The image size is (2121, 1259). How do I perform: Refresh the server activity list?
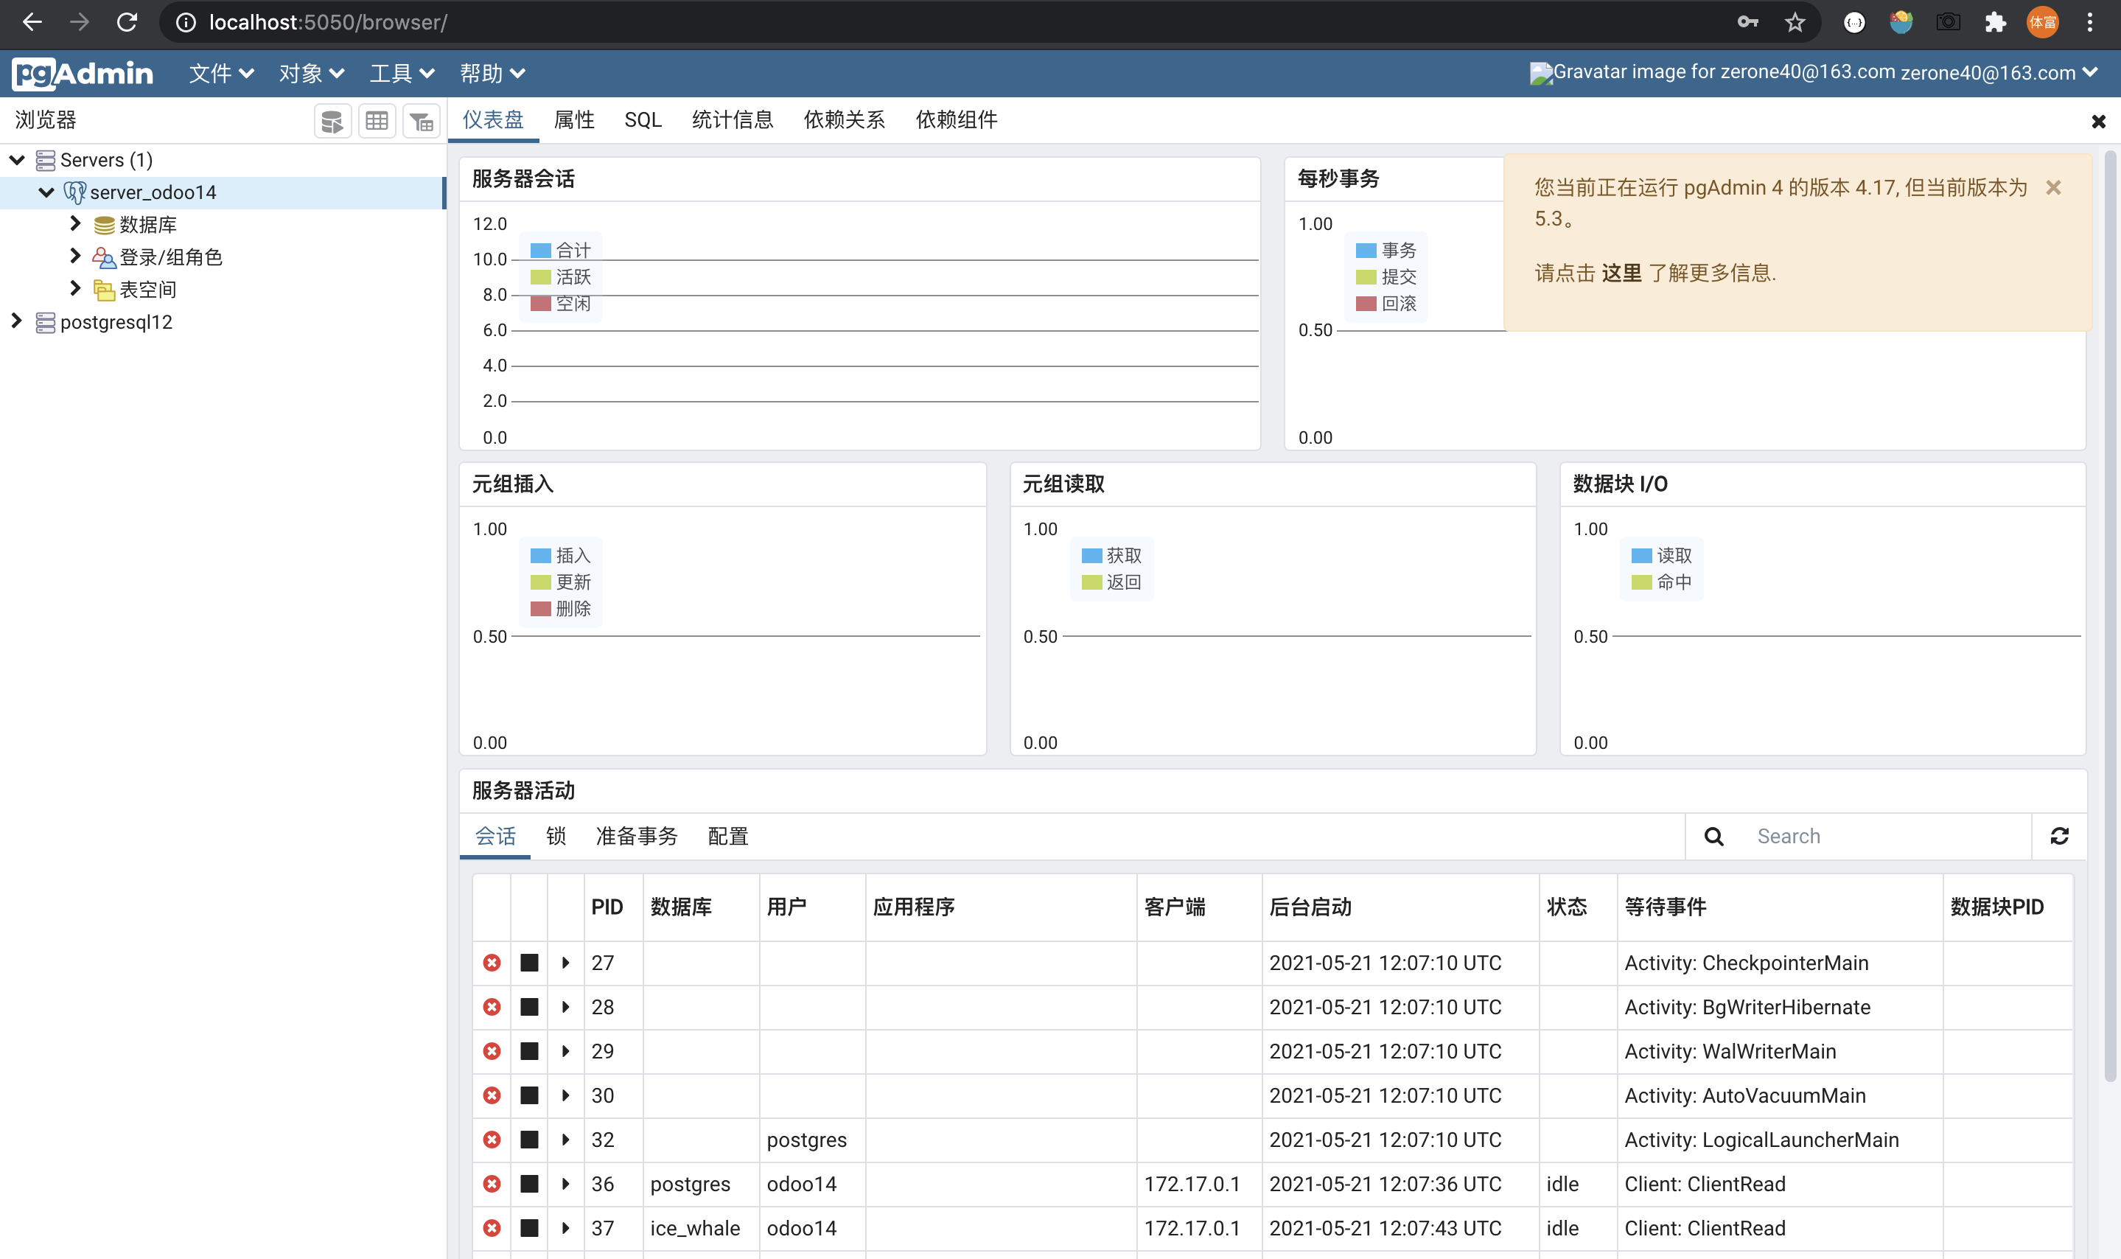pyautogui.click(x=2061, y=836)
